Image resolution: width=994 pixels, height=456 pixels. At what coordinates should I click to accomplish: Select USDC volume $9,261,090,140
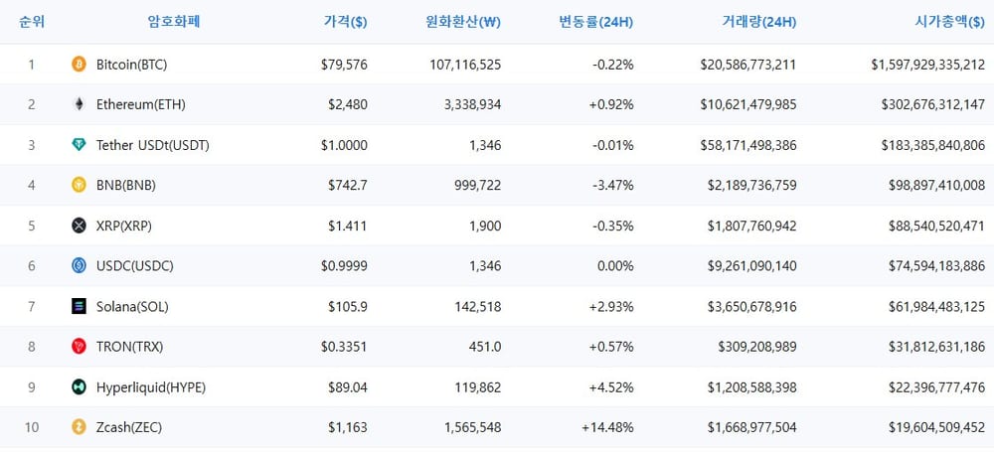(x=751, y=266)
